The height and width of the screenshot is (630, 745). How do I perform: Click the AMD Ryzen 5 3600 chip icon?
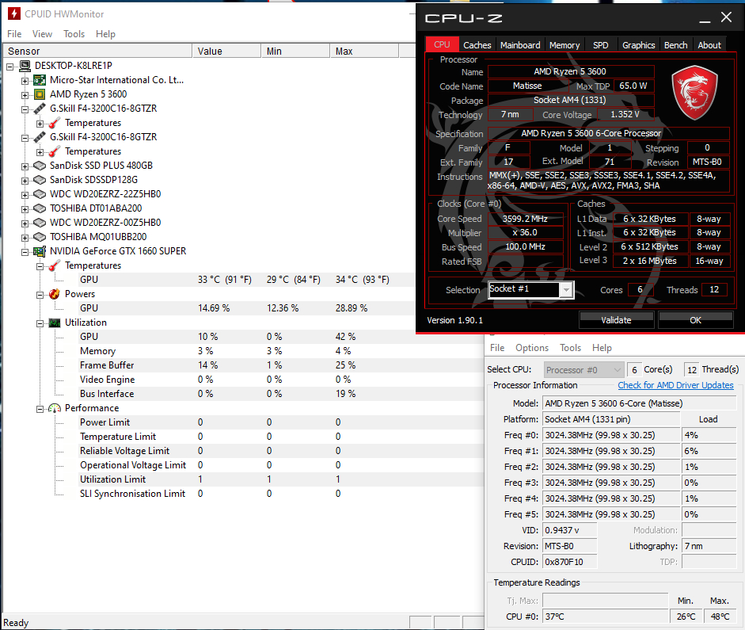(x=40, y=94)
